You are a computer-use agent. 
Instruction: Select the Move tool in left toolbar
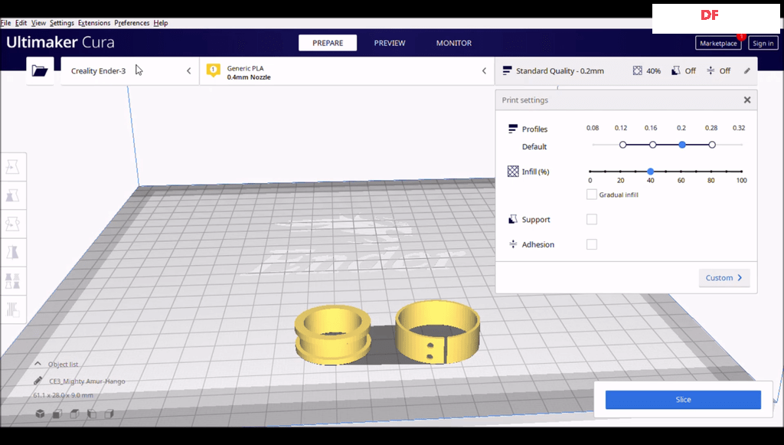pos(12,167)
